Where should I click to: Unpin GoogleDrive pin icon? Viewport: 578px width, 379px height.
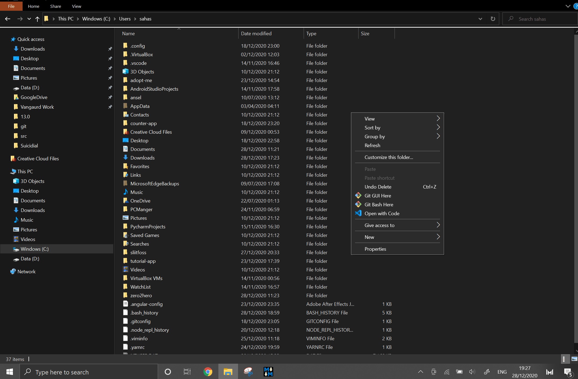(x=110, y=97)
